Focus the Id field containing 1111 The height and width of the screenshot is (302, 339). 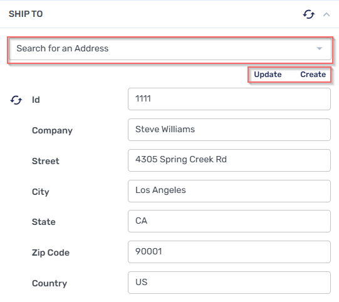[229, 99]
